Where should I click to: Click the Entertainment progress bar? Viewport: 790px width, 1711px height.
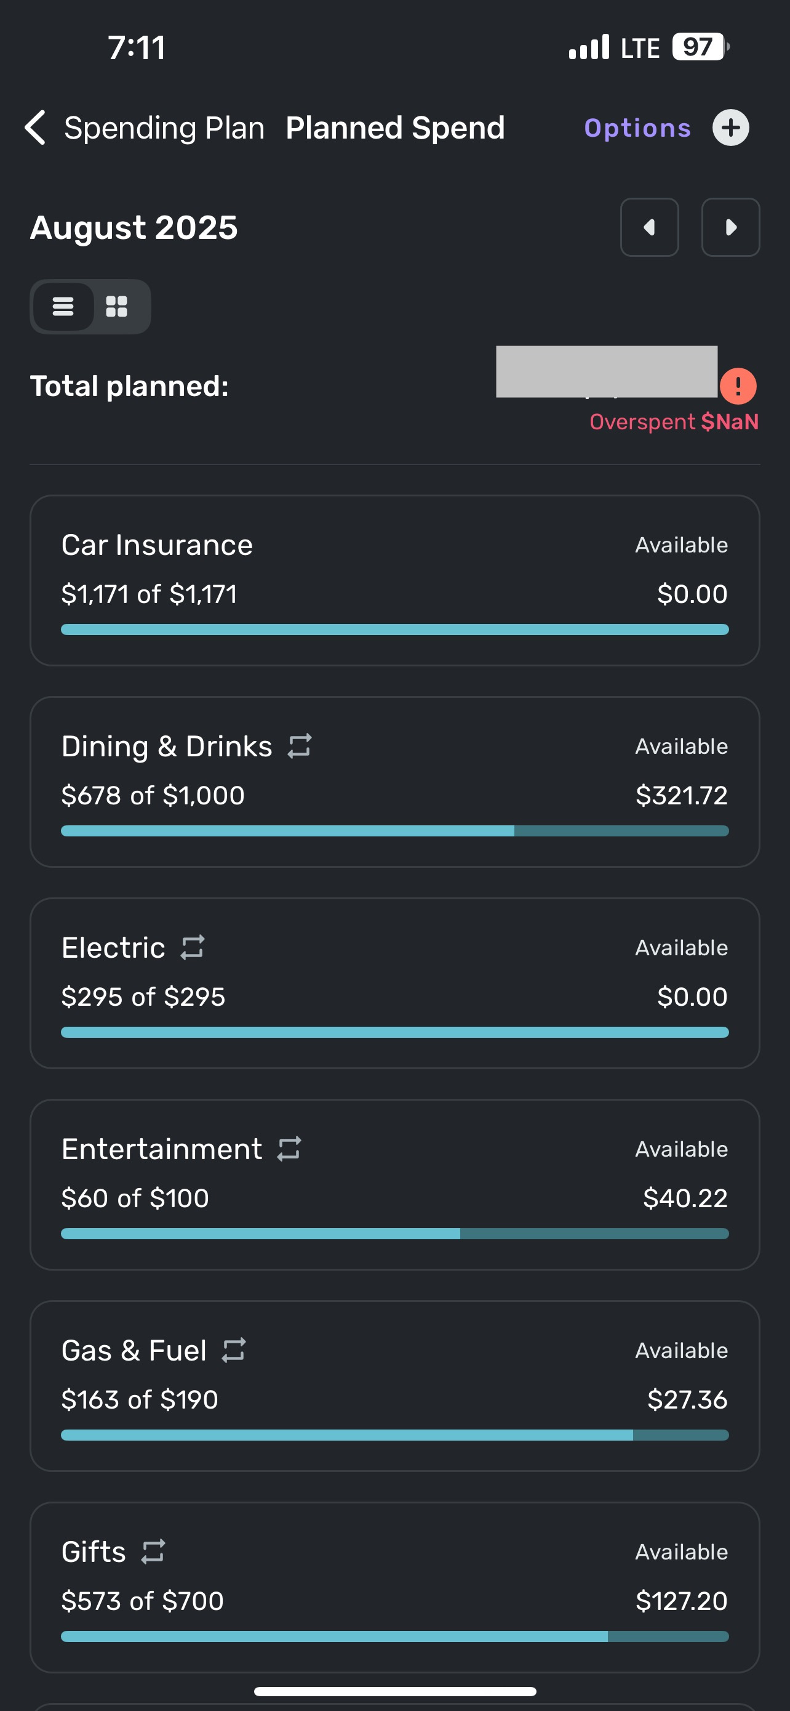click(x=394, y=1234)
